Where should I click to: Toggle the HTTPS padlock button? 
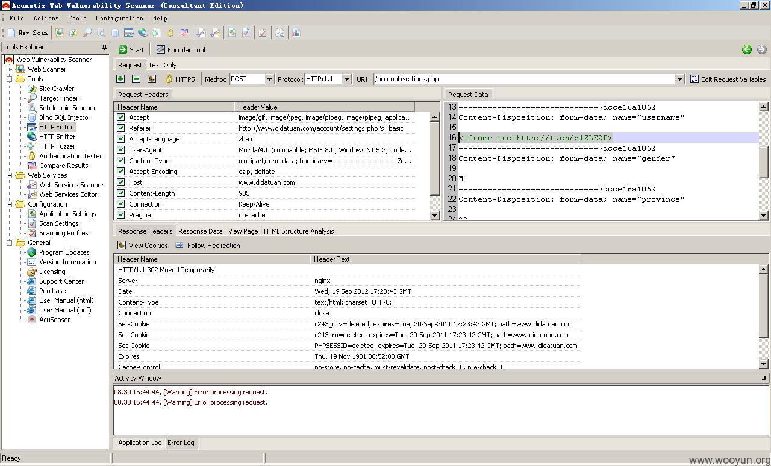[180, 79]
